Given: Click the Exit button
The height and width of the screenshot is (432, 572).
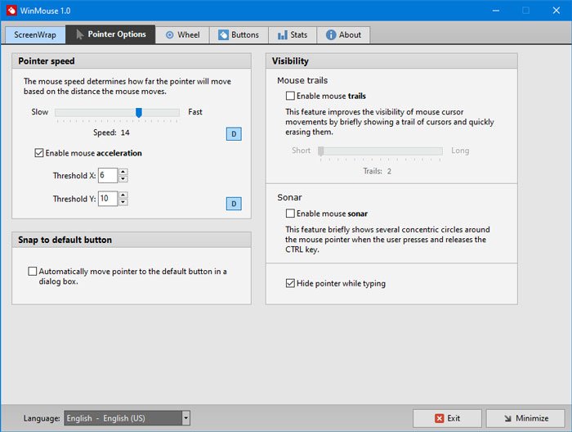Looking at the screenshot, I should (447, 418).
